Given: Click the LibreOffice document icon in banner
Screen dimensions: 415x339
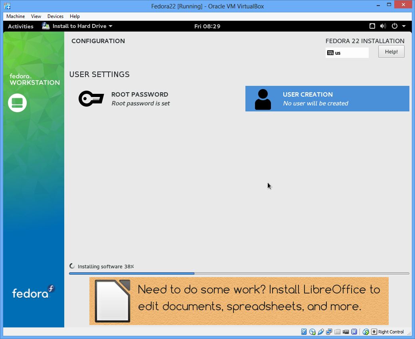Looking at the screenshot, I should 113,301.
